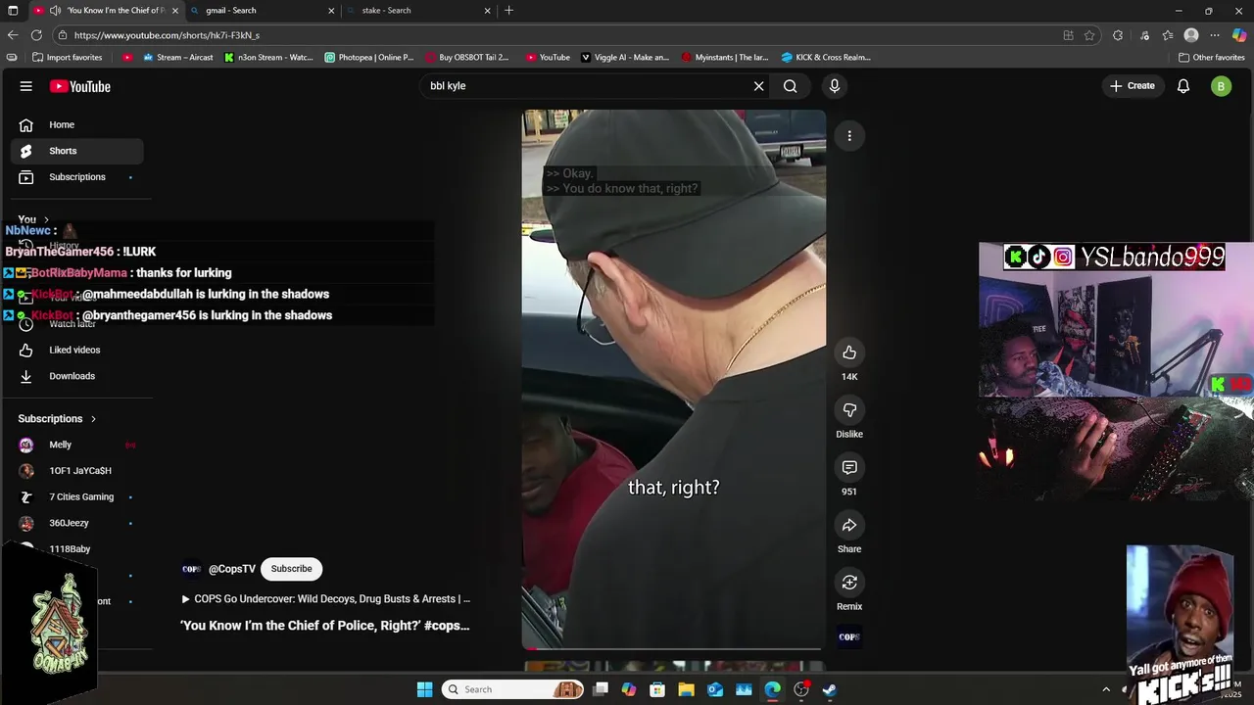Seek on the Short's red progress bar
Image resolution: width=1254 pixels, height=705 pixels.
click(x=673, y=648)
